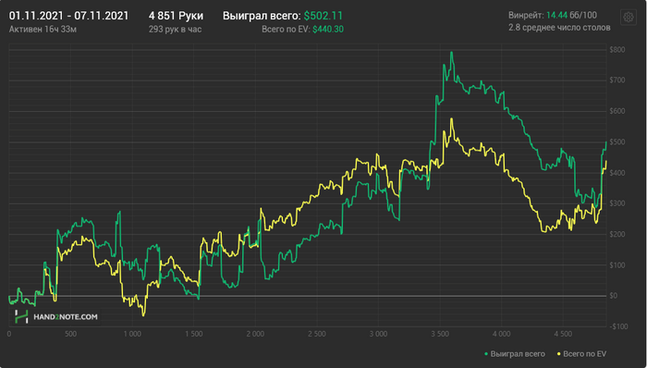Screen dimensions: 647x368
Task: Click 'Выиграл всего:' header label
Action: pos(262,16)
